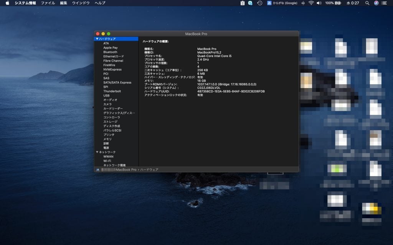Open the 編集 menu
The width and height of the screenshot is (393, 245).
63,3
